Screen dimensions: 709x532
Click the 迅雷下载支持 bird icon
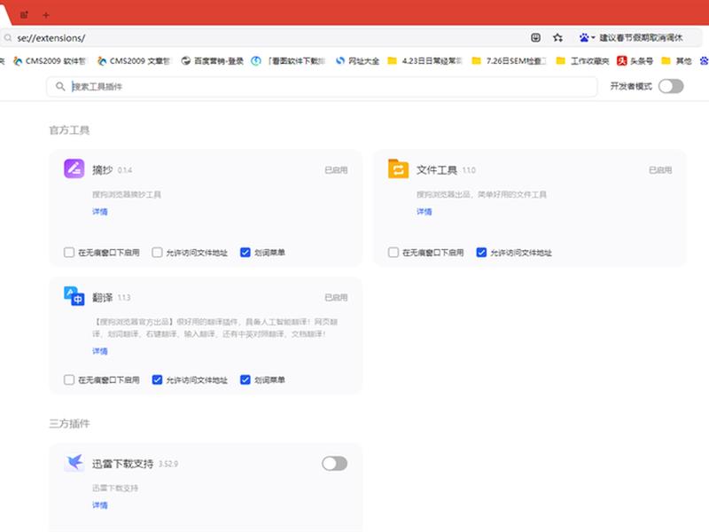pyautogui.click(x=74, y=463)
